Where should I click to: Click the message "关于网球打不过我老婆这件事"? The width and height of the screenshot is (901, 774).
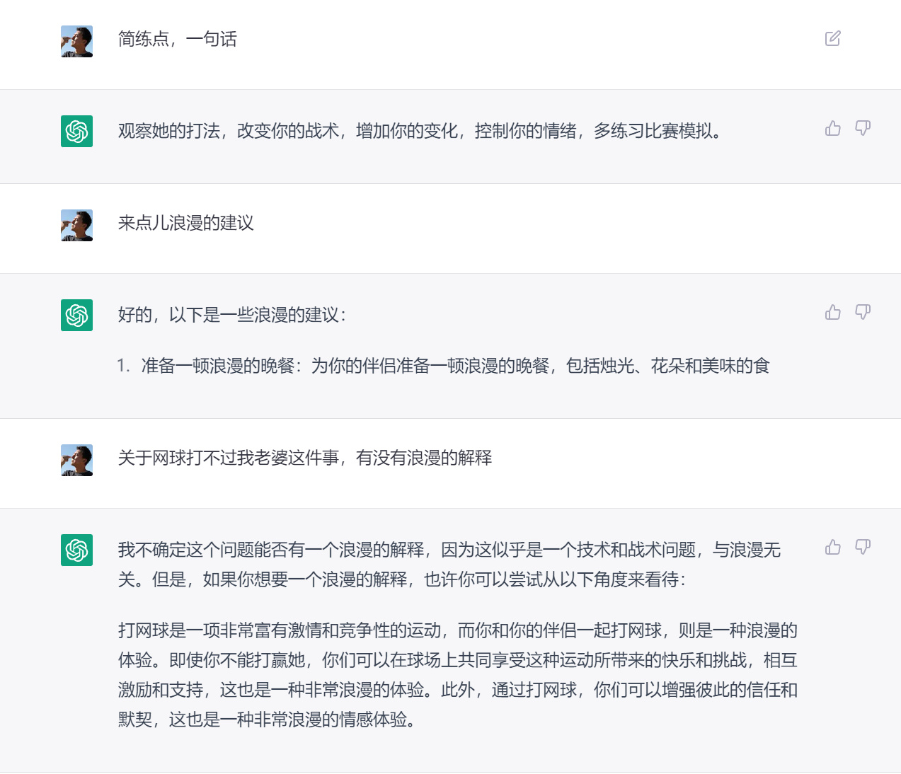click(x=304, y=458)
